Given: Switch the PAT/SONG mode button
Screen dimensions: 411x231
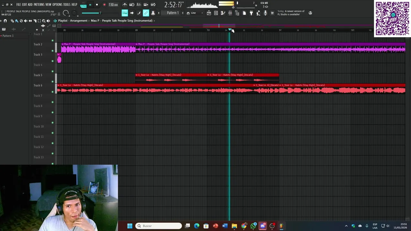Looking at the screenshot, I should (83, 5).
